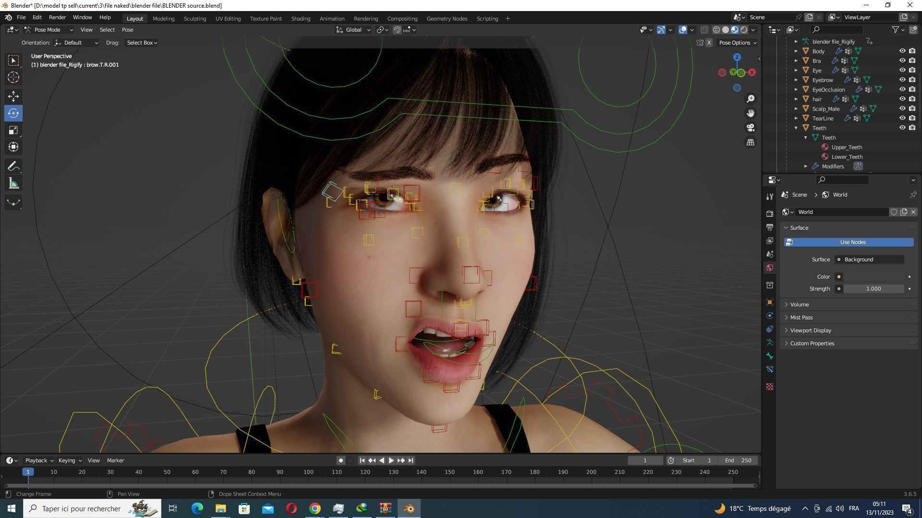Toggle visibility of the Eyebrow object
This screenshot has height=518, width=922.
click(902, 80)
